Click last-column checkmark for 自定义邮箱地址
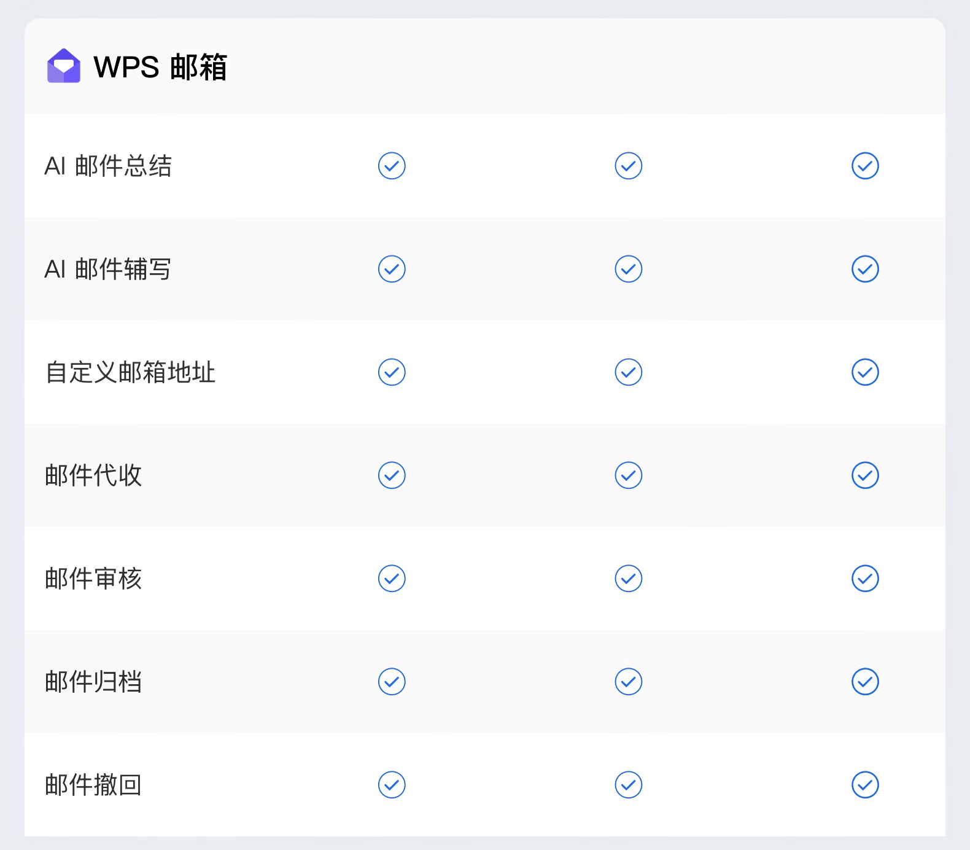The image size is (970, 850). click(865, 372)
